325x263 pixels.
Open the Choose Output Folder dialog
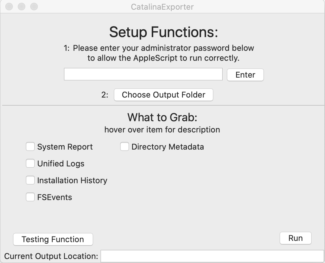[164, 95]
